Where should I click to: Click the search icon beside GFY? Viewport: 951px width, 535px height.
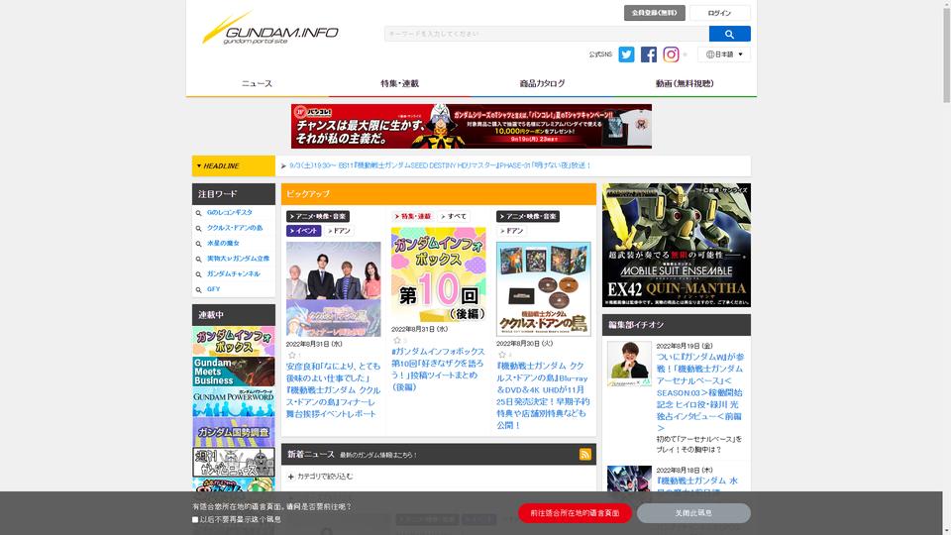[x=198, y=290]
